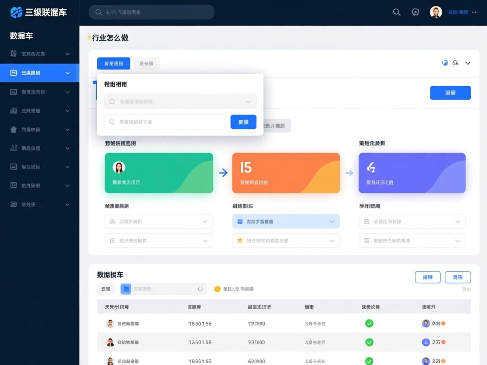Select the yellow circle option above the table
487x365 pixels.
pos(217,289)
